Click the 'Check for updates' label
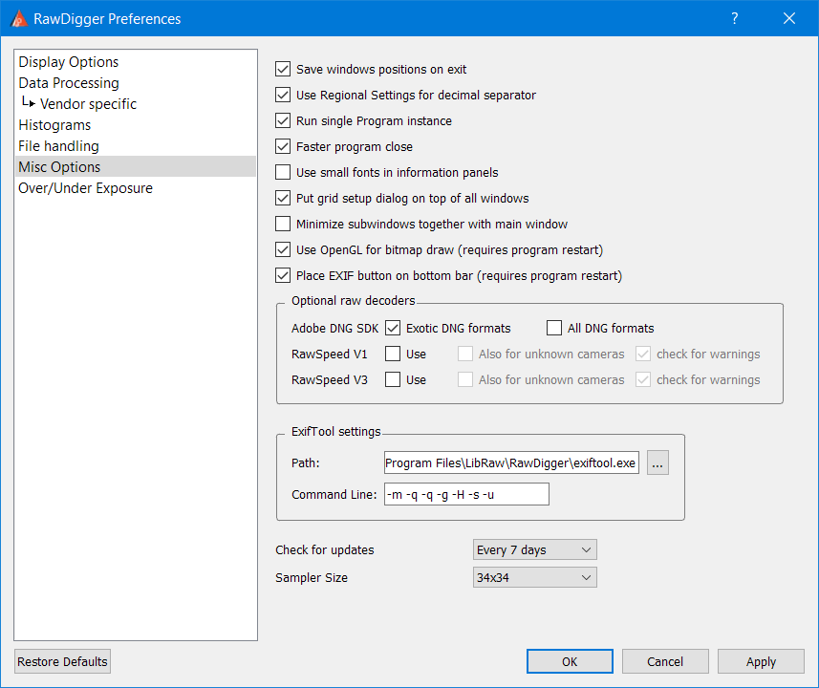Image resolution: width=819 pixels, height=688 pixels. pos(324,549)
